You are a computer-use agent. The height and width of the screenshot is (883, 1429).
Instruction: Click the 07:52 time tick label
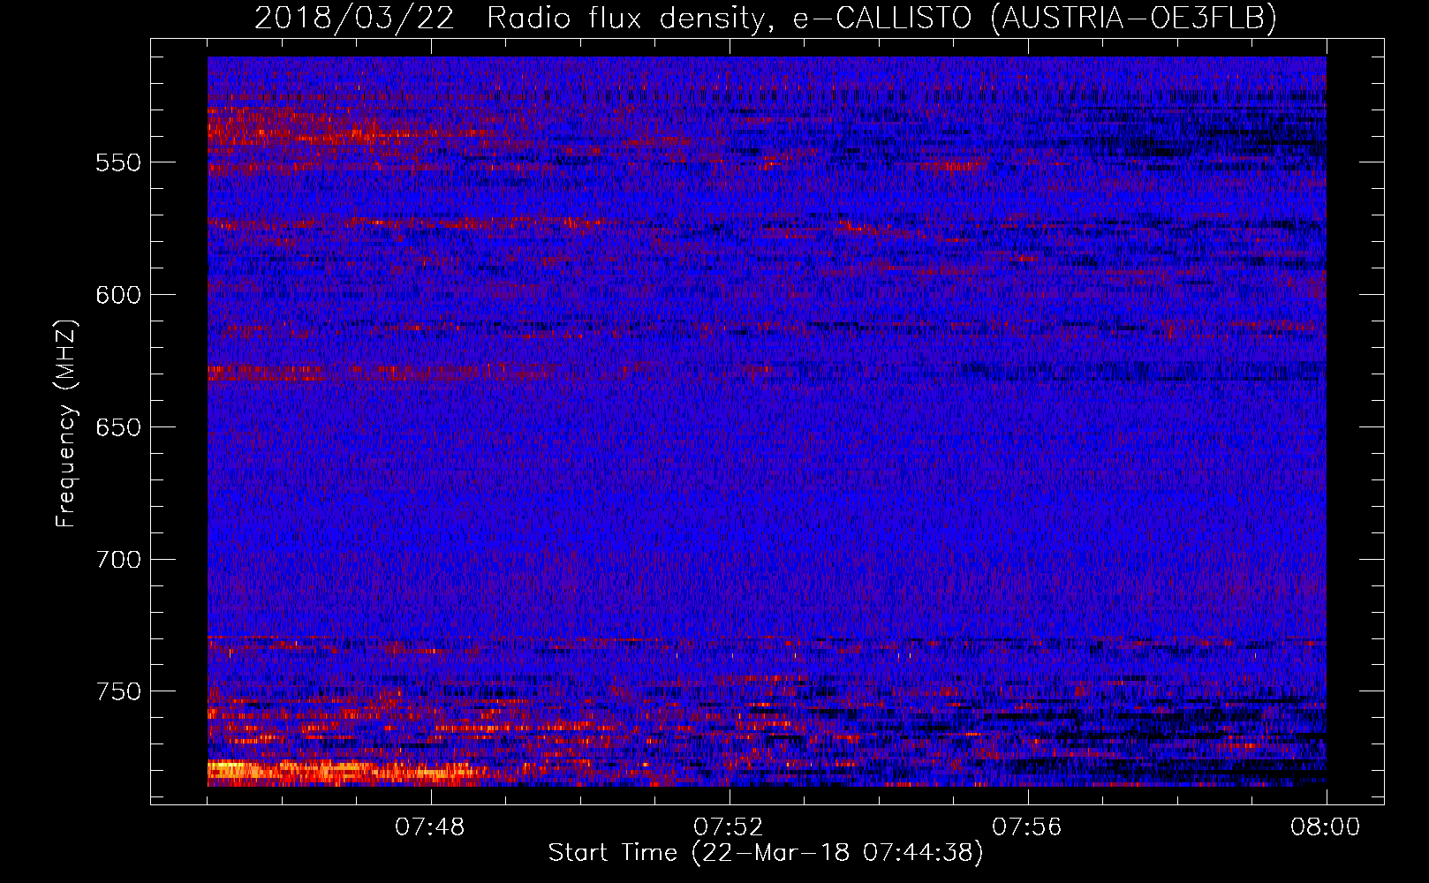tap(729, 827)
